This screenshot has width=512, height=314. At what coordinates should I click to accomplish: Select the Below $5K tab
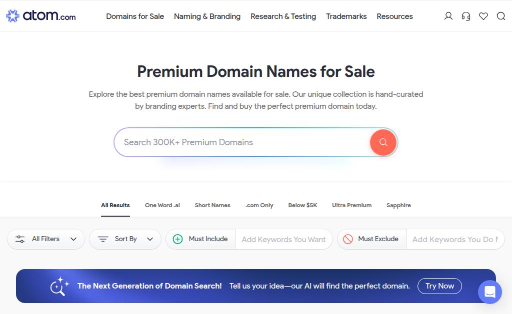click(302, 205)
